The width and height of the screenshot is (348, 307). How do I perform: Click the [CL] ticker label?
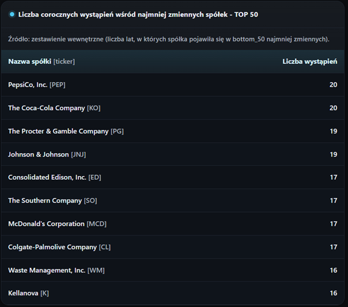(x=104, y=247)
